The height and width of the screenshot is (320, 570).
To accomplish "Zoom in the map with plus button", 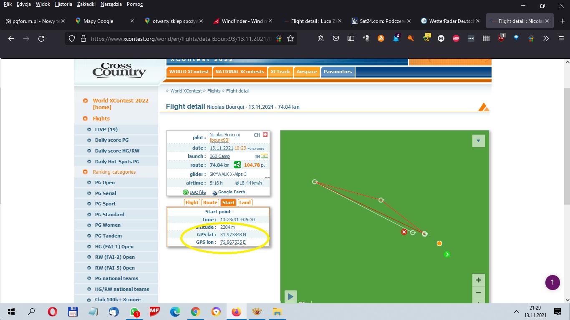I will (479, 280).
